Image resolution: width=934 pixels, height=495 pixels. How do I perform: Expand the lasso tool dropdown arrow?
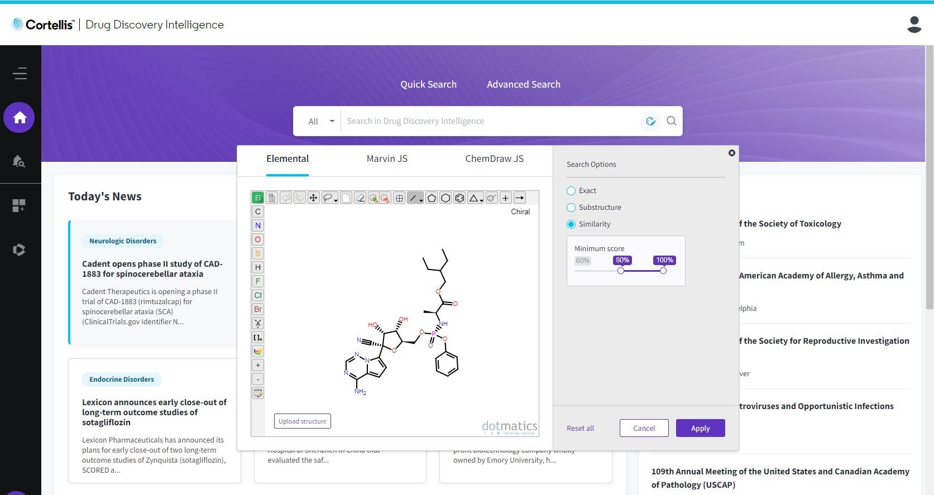tap(336, 200)
